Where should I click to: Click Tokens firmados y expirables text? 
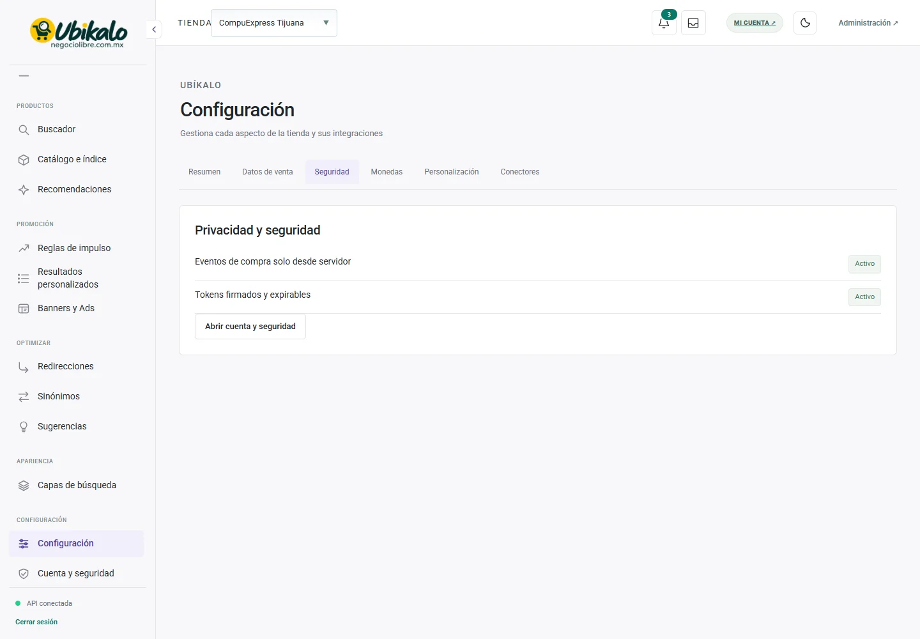[x=252, y=295]
